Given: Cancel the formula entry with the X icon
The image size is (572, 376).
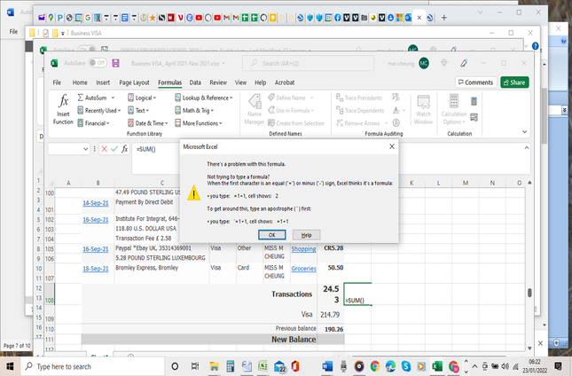Looking at the screenshot, I should [x=105, y=149].
